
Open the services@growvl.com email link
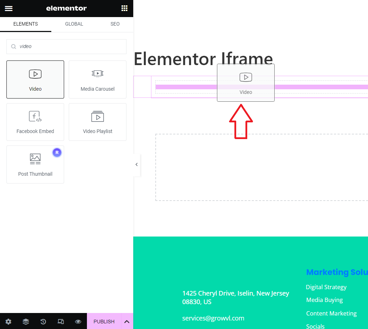tap(213, 318)
